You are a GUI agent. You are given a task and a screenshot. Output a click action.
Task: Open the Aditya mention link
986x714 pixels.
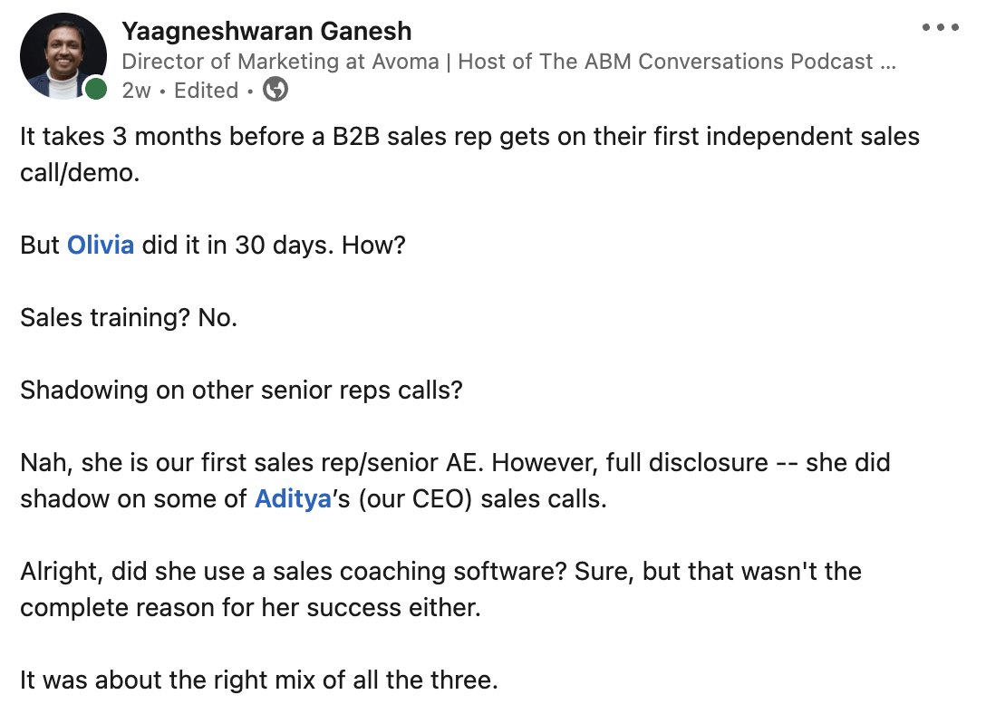tap(293, 498)
